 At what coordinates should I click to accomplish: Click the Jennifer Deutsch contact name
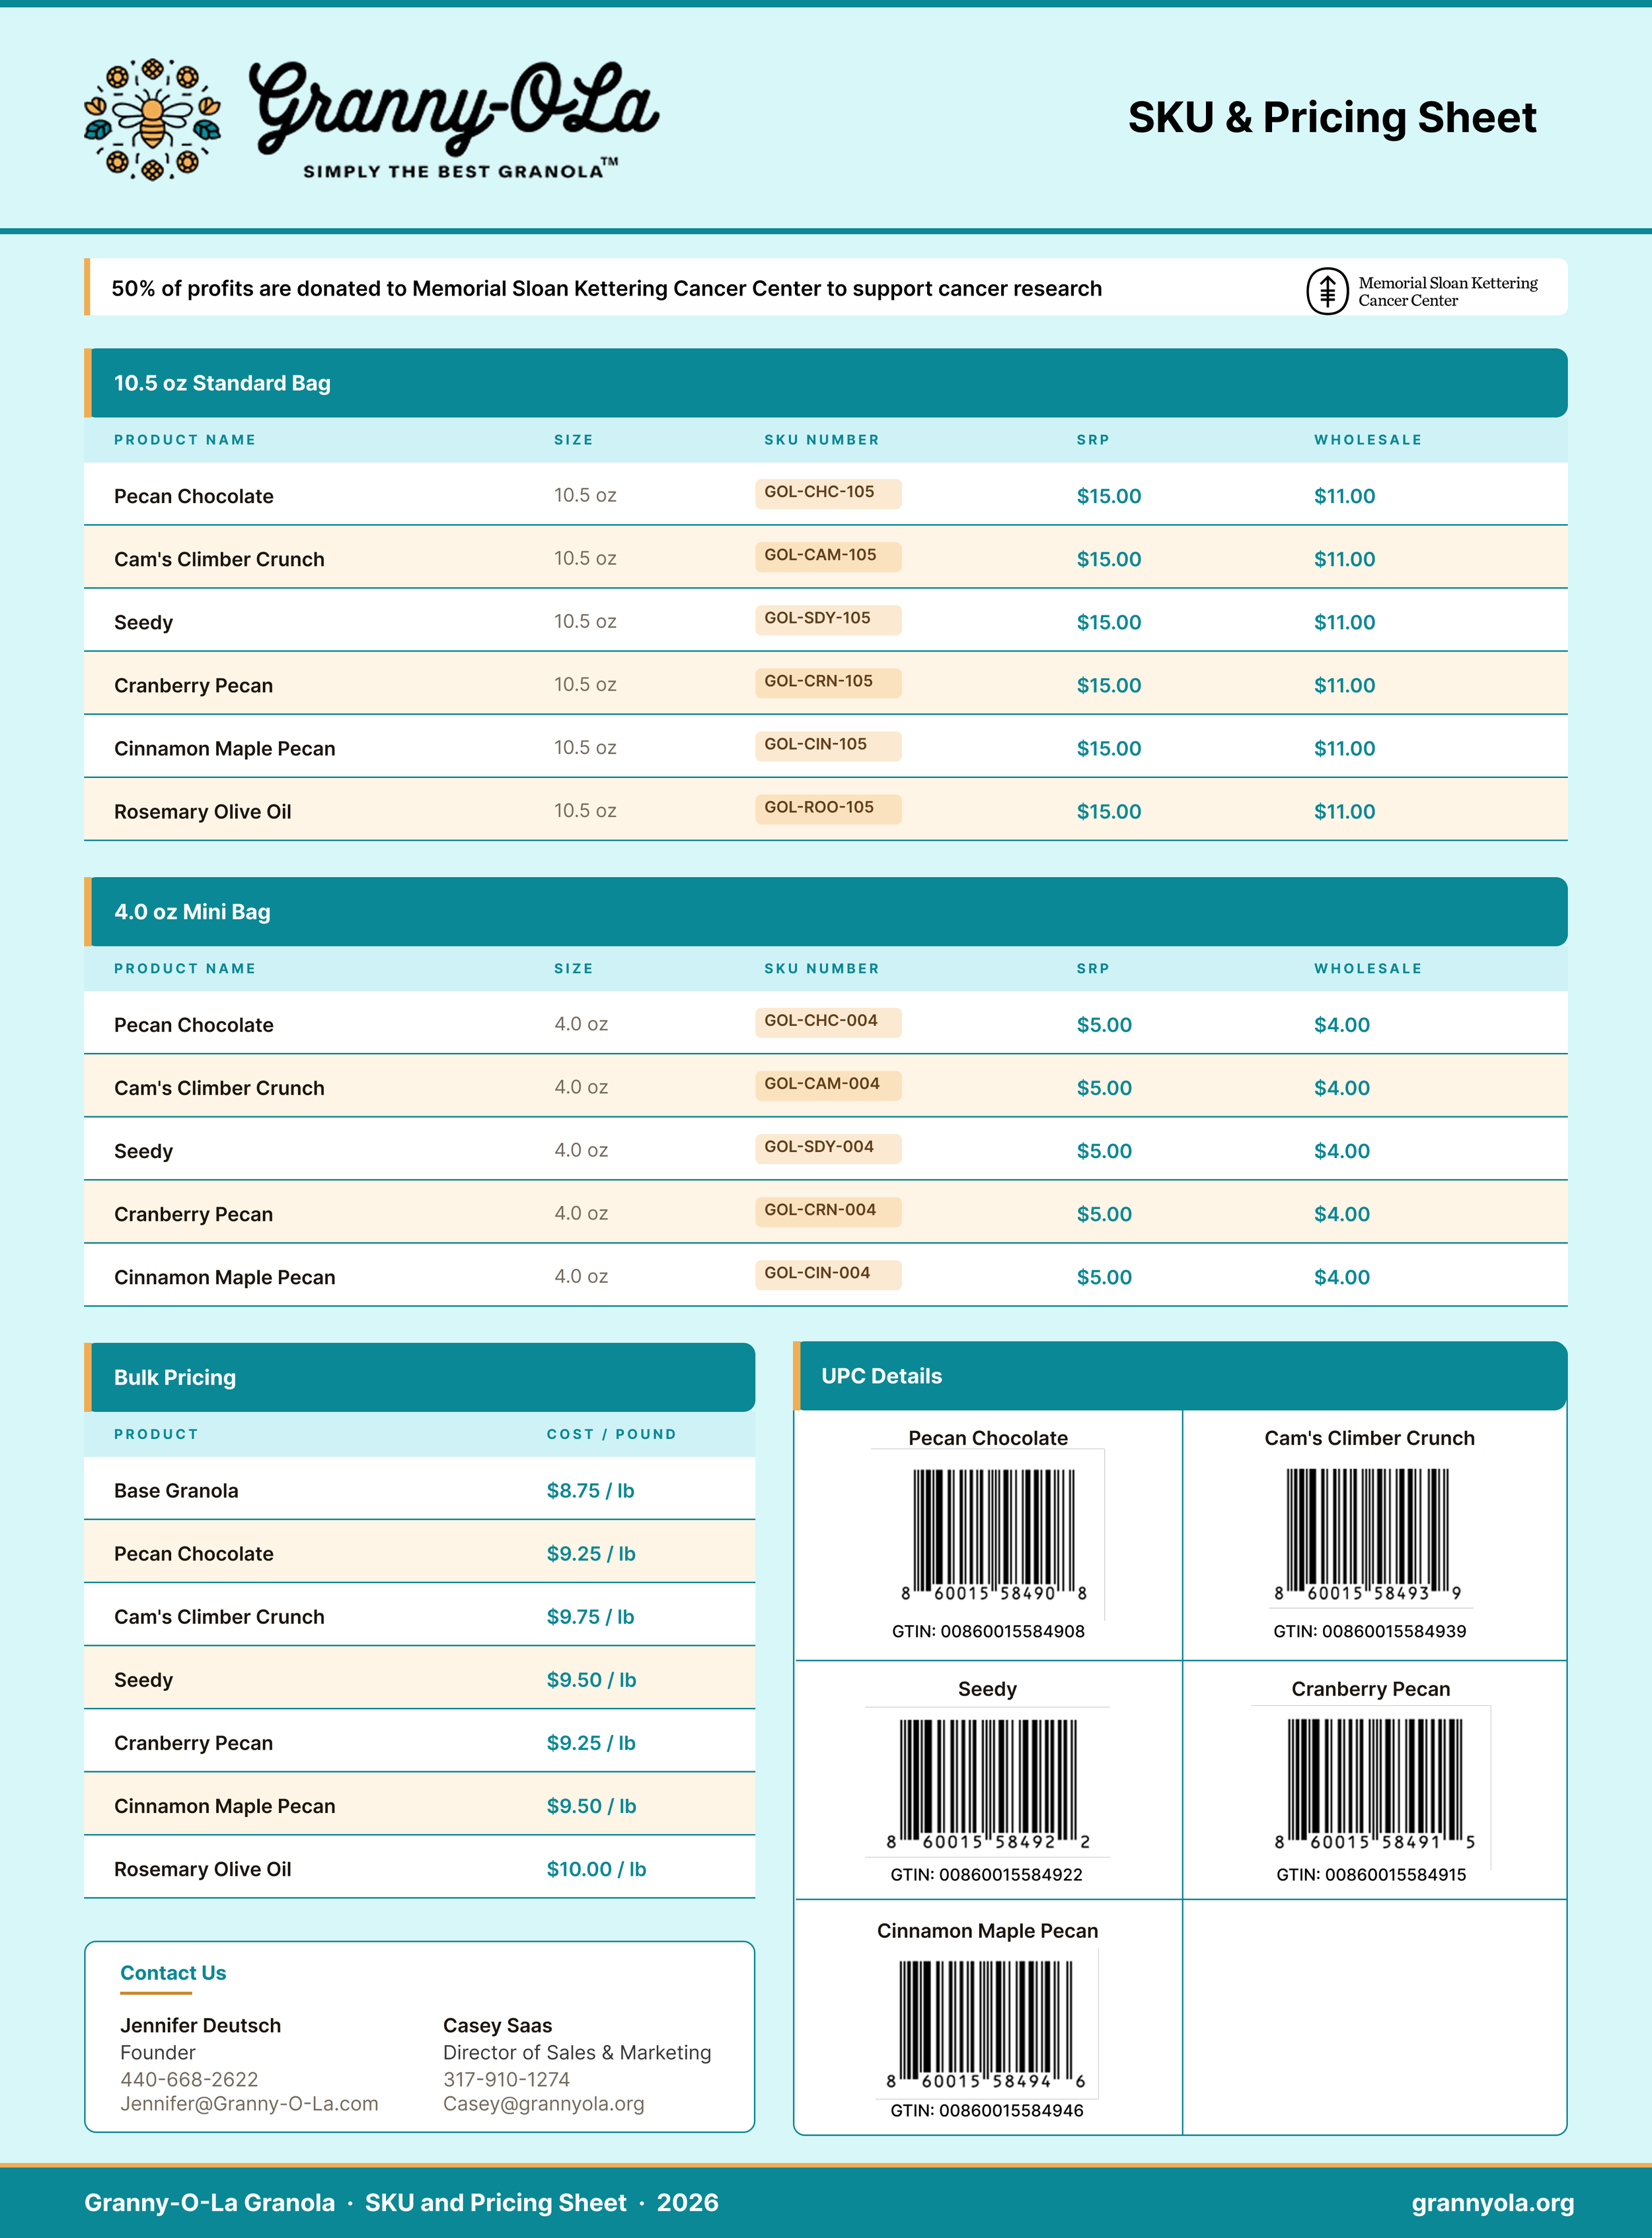200,2025
